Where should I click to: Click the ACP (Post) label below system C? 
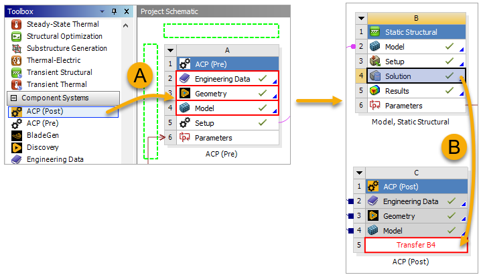411,262
